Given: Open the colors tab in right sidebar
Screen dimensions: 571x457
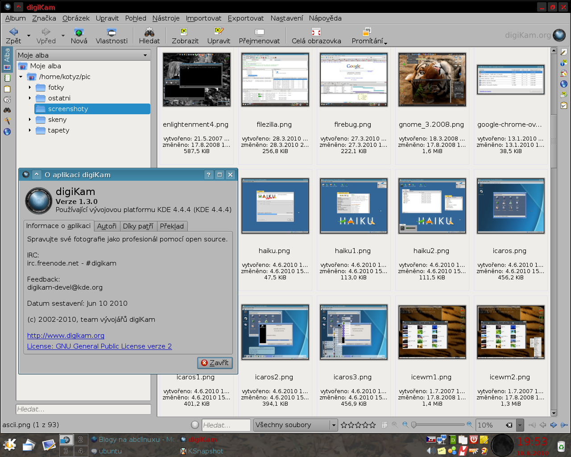Looking at the screenshot, I should pyautogui.click(x=564, y=74).
